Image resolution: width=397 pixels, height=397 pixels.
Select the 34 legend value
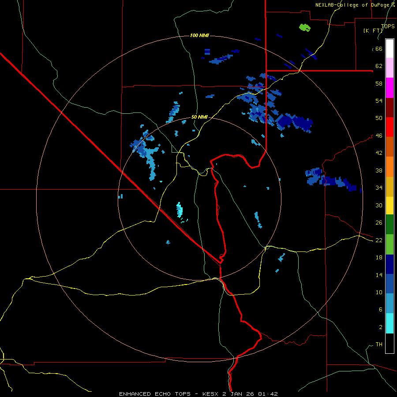click(x=379, y=188)
